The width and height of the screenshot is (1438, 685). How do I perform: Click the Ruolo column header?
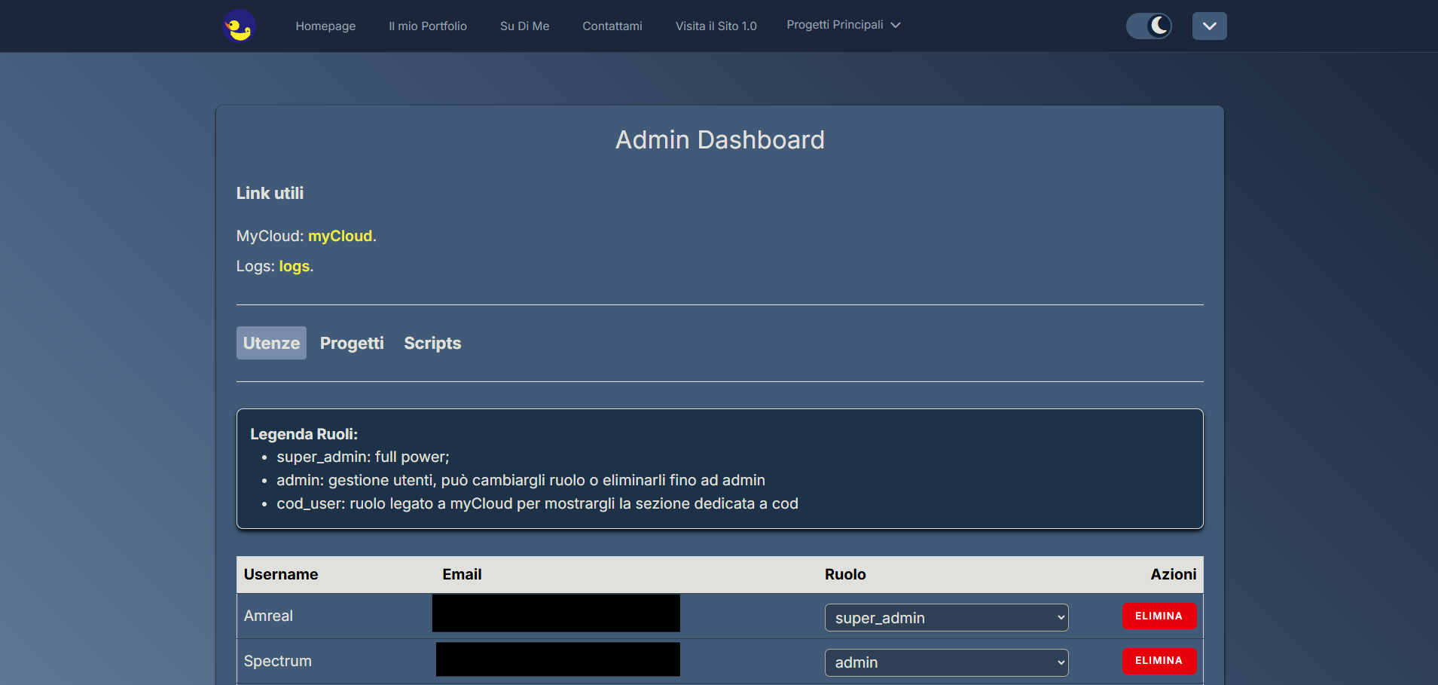tap(845, 574)
